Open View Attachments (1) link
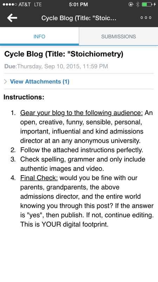This screenshot has height=282, width=158. tap(40, 81)
